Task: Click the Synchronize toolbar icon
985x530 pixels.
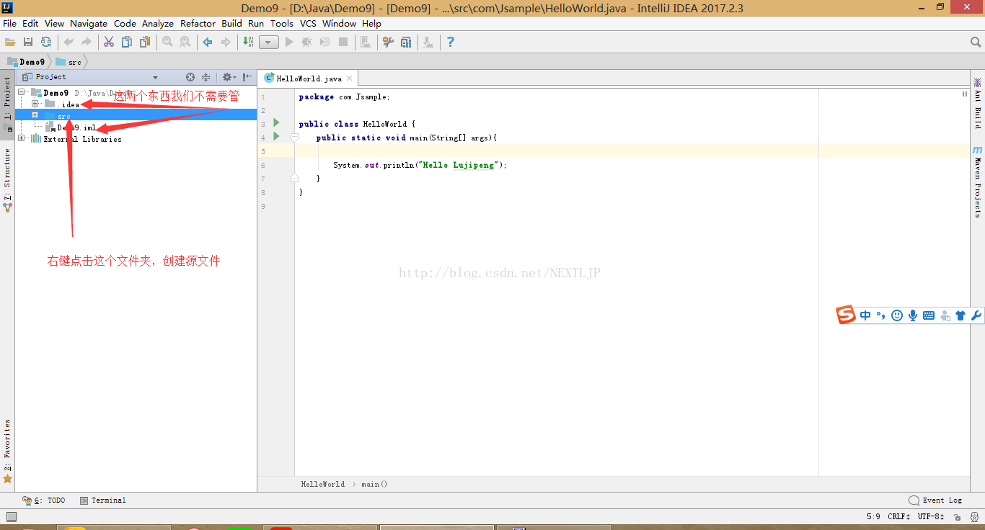Action: click(46, 42)
